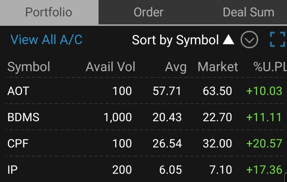The image size is (287, 182).
Task: Select the IP stock row
Action: (x=13, y=170)
